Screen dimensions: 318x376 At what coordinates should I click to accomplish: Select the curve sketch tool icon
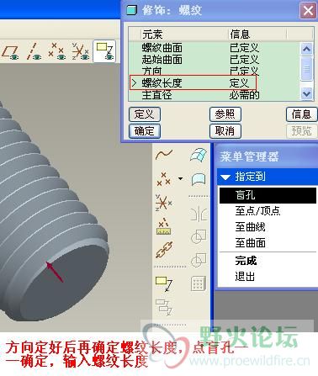coord(164,155)
